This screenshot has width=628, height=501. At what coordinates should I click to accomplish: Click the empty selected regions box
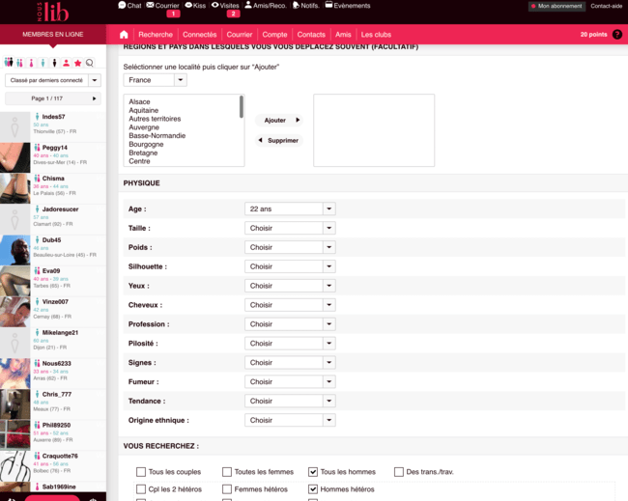pyautogui.click(x=374, y=130)
